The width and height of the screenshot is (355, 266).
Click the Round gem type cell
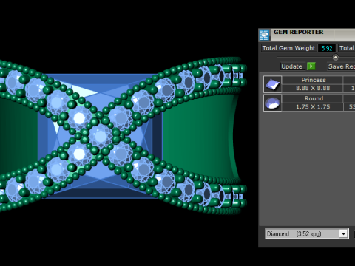[x=312, y=98]
